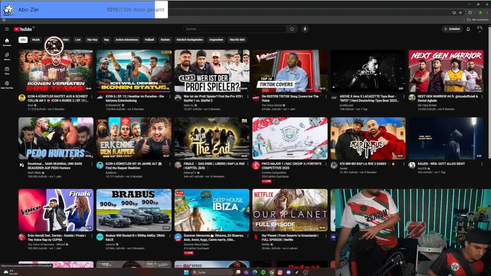
Task: Open Alle Lesezeichen bookmarks folder
Action: 478,20
